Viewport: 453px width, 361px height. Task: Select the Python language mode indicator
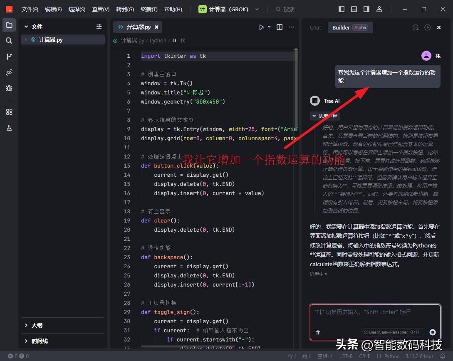pos(391,356)
